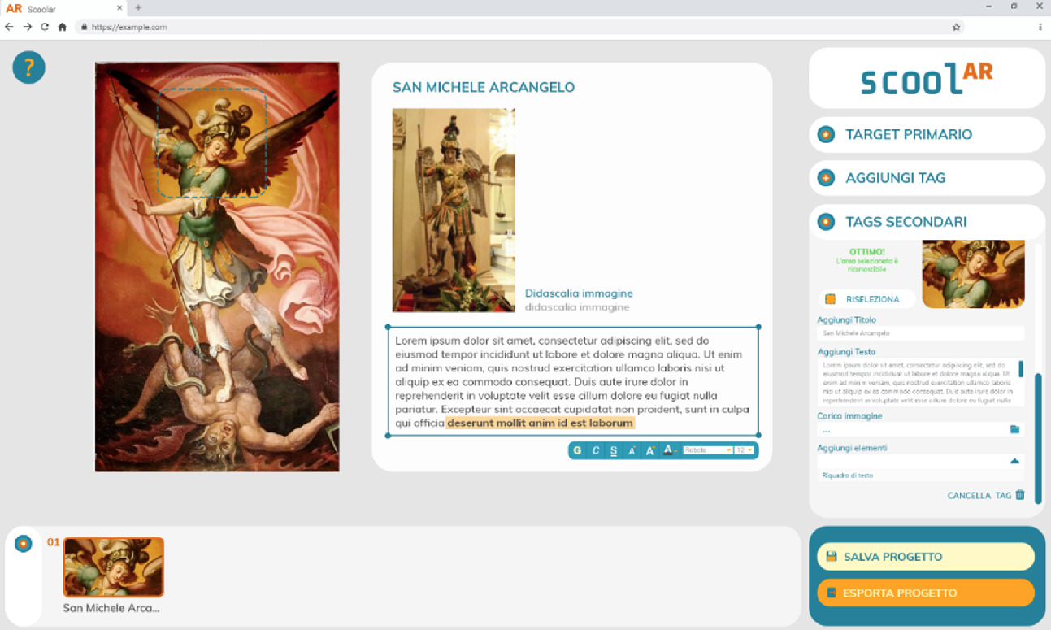
Task: Click the SAN MICHELE ARCANGELO card title
Action: pos(484,88)
